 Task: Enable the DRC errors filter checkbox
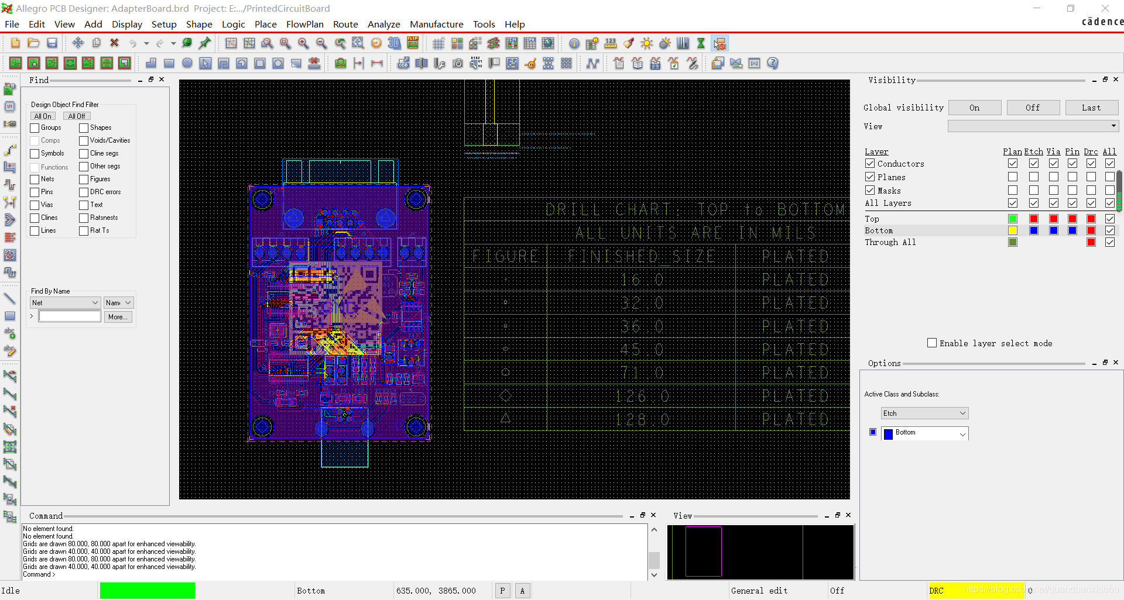click(84, 192)
